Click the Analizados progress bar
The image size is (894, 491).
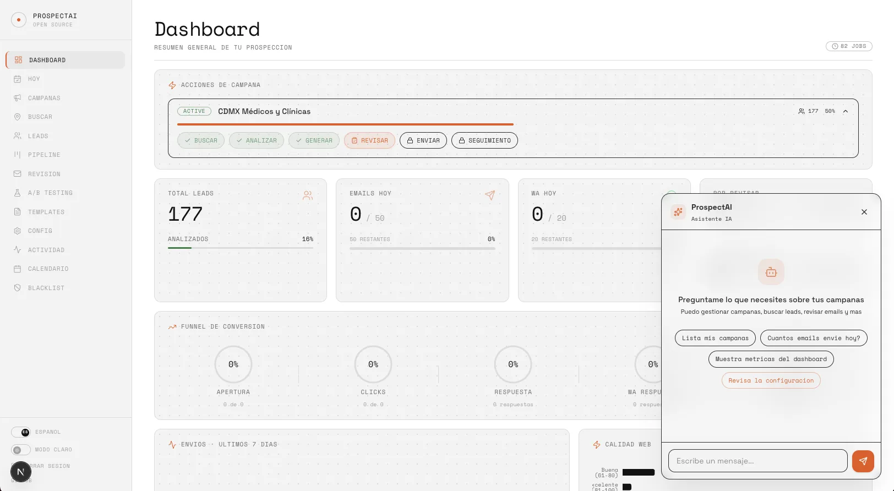click(241, 248)
